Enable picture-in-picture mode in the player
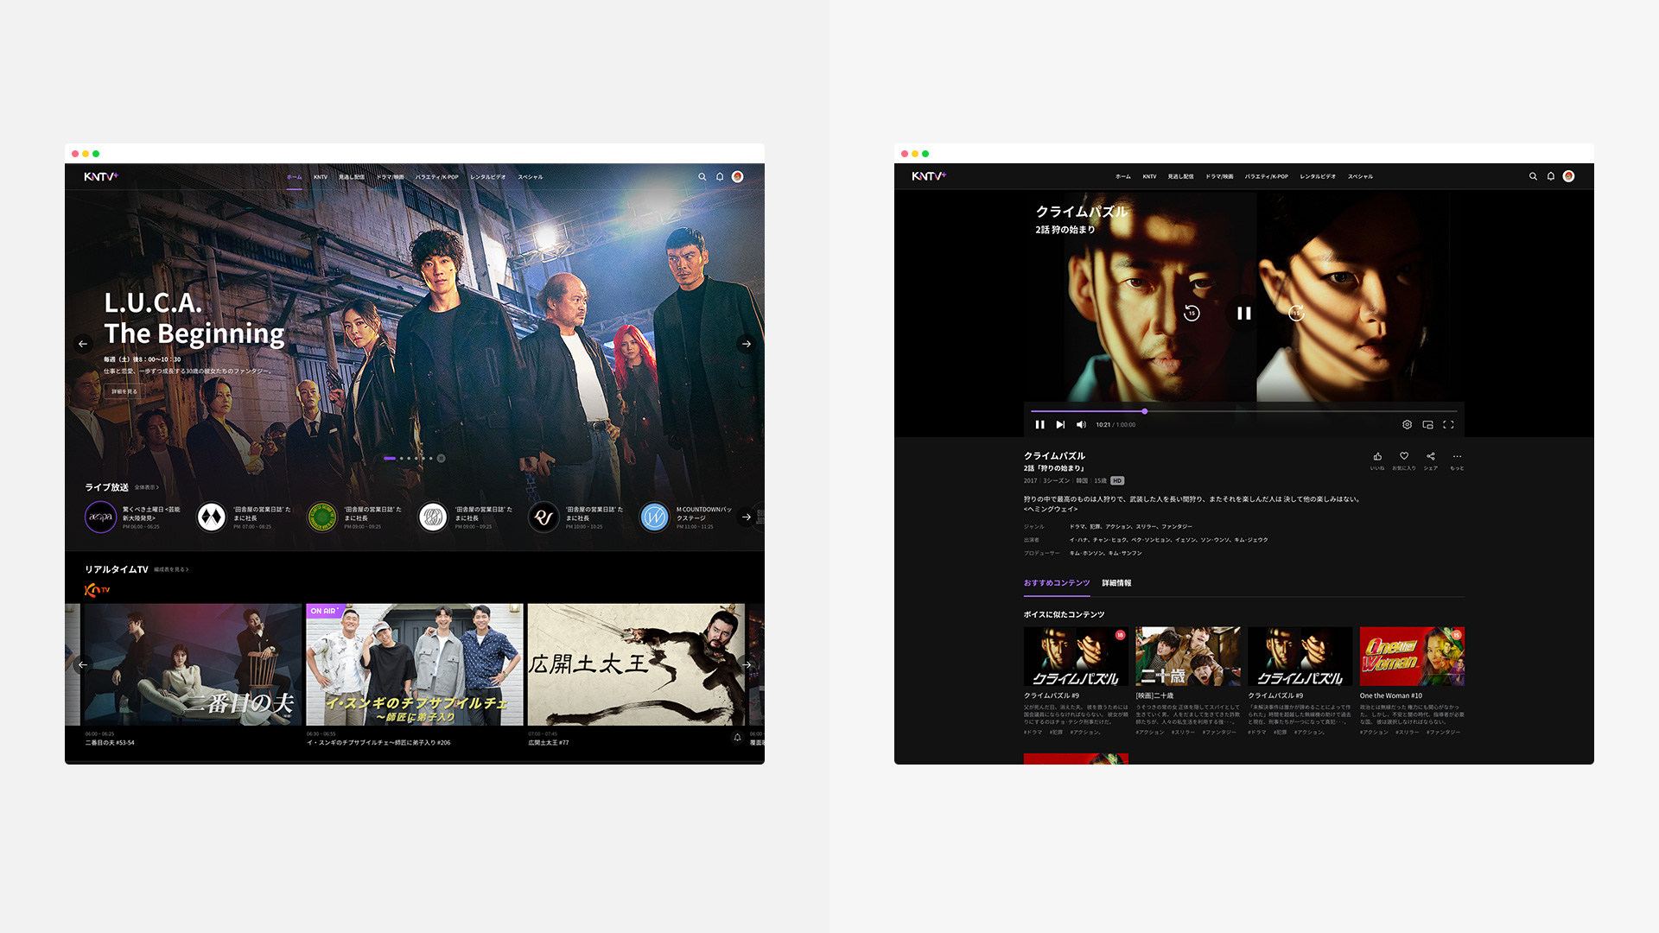 pyautogui.click(x=1427, y=425)
